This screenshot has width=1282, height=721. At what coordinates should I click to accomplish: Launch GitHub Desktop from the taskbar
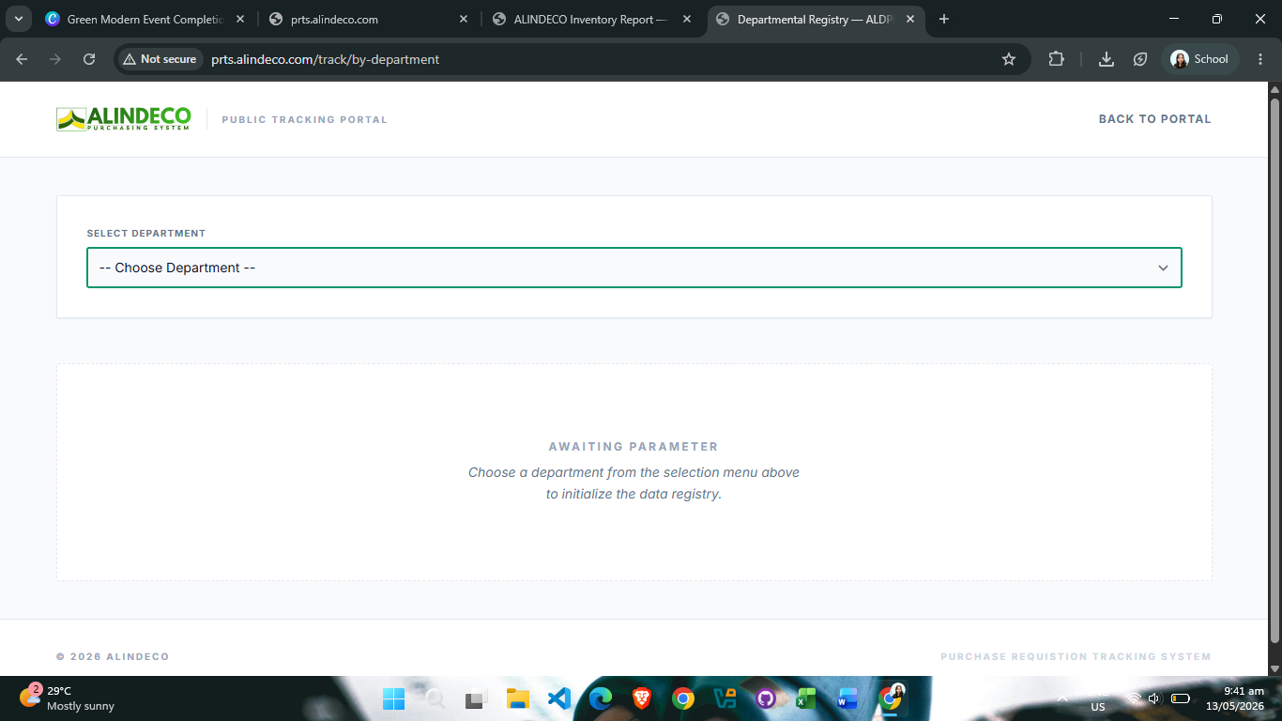coord(766,698)
